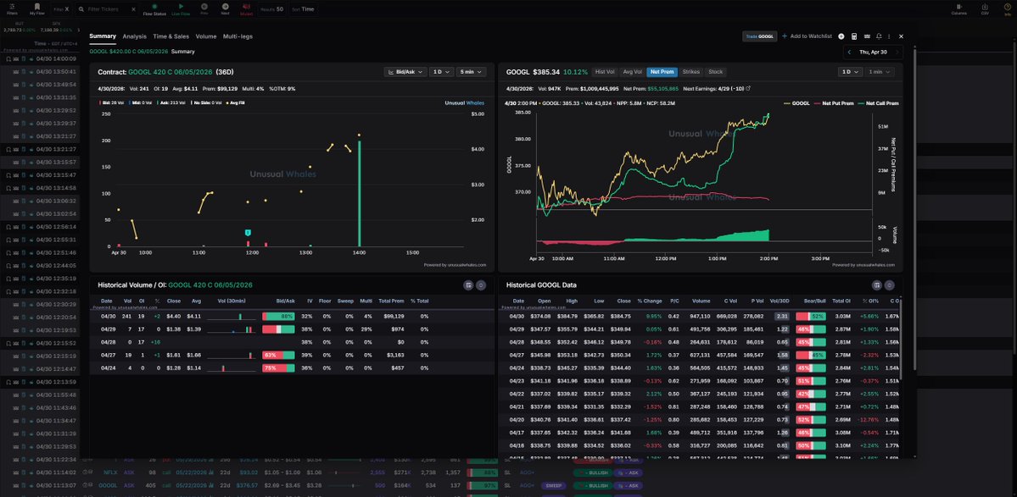
Task: Select the Avg Vol chart toggle
Action: (632, 72)
